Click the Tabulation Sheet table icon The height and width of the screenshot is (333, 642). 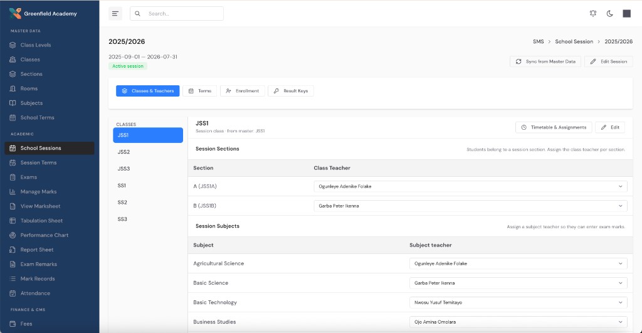tap(13, 221)
